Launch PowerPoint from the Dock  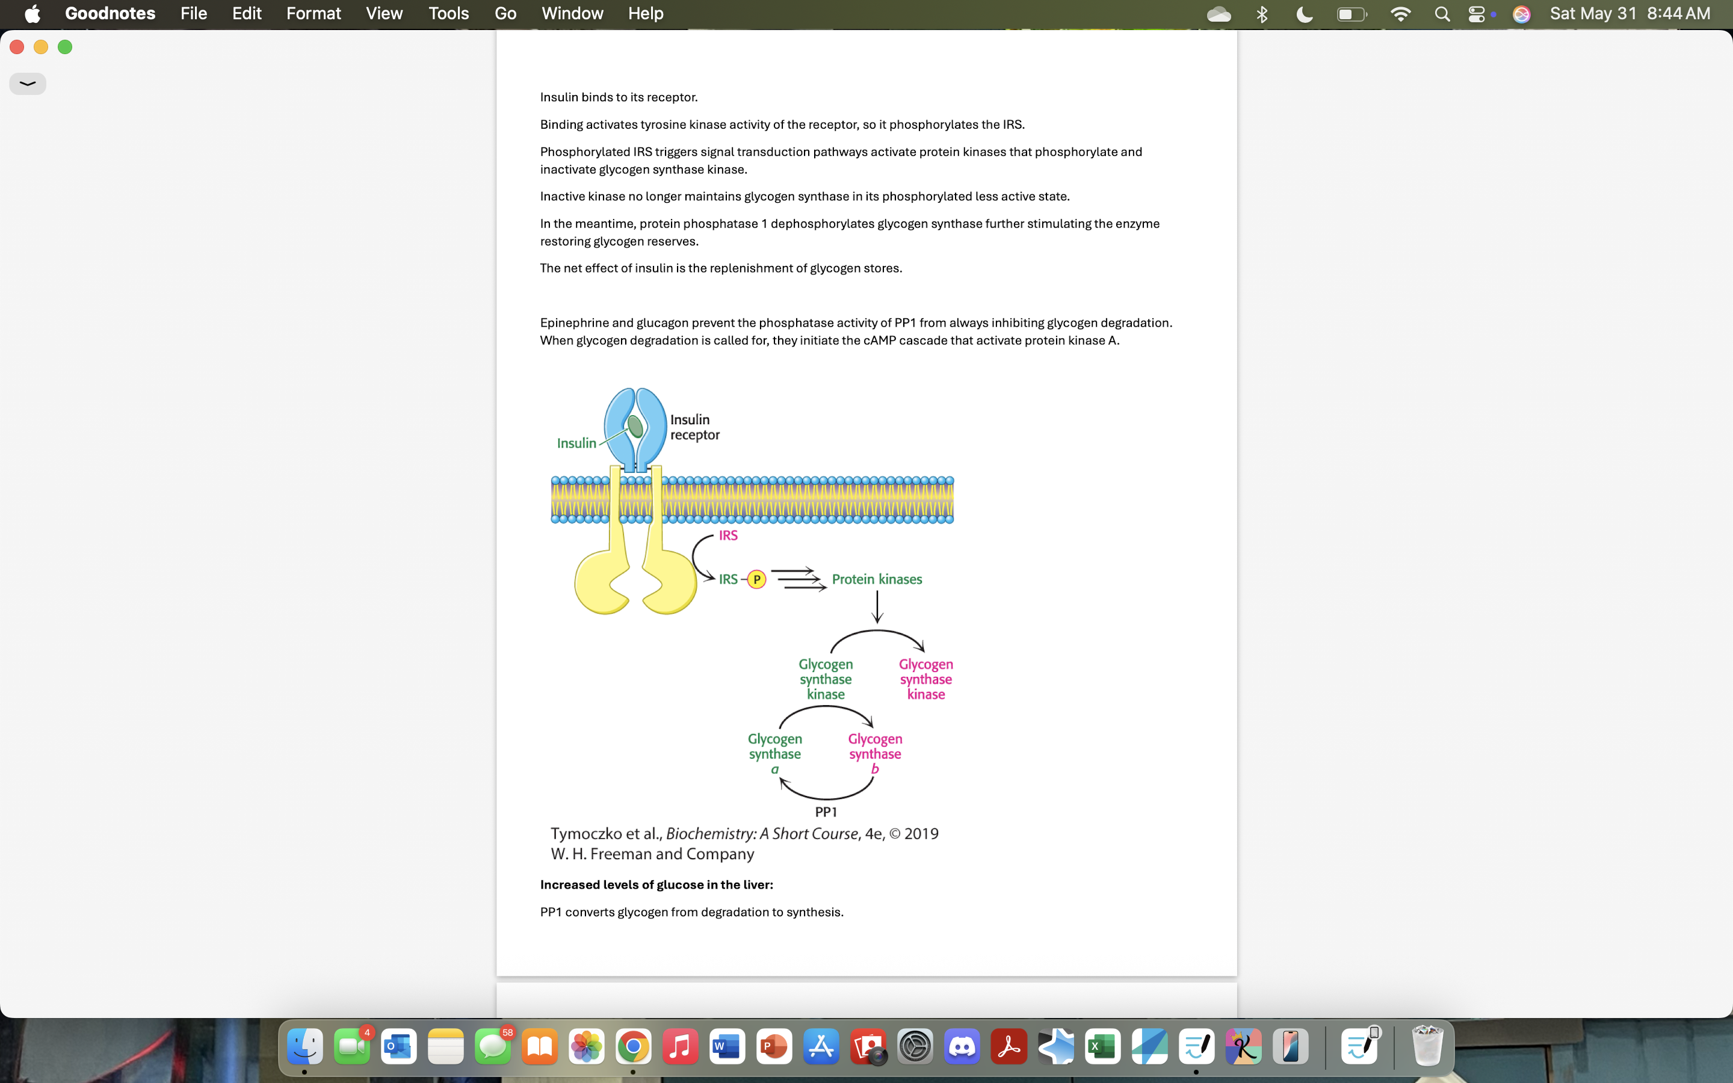coord(773,1046)
